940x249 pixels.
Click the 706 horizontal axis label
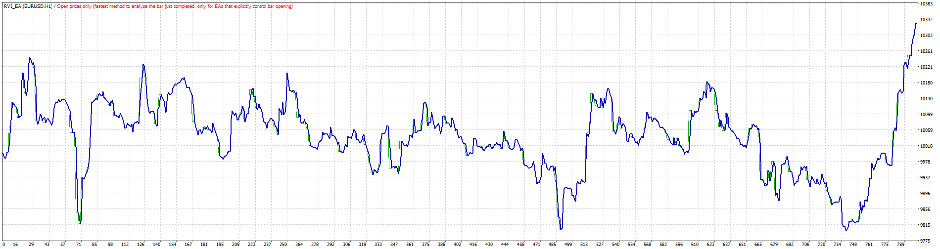(805, 245)
